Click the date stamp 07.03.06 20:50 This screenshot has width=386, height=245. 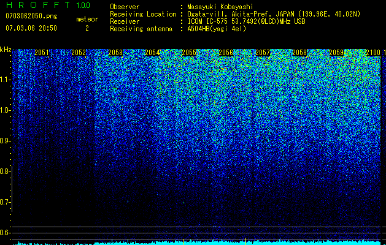(31, 28)
